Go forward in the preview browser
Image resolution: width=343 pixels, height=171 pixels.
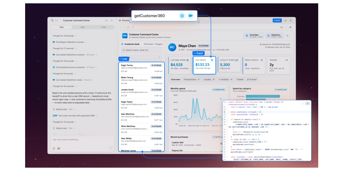(124, 27)
